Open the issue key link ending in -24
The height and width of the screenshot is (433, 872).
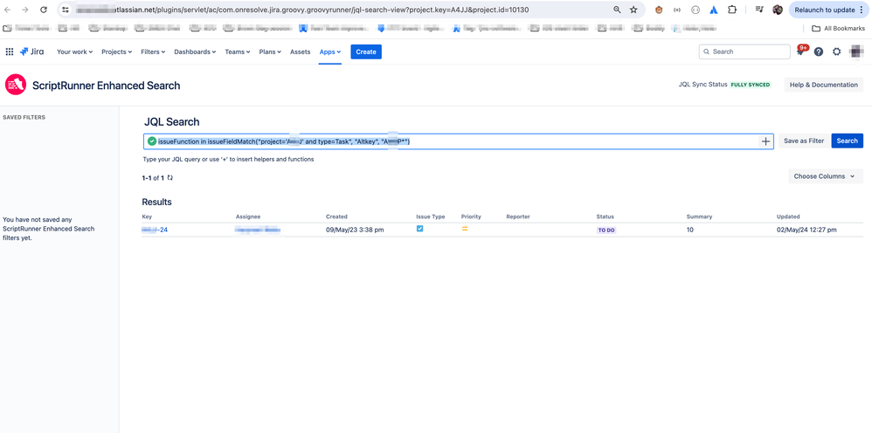tap(155, 230)
